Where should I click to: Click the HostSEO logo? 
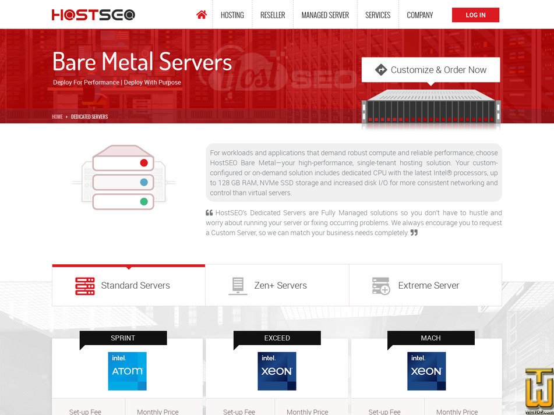(93, 15)
